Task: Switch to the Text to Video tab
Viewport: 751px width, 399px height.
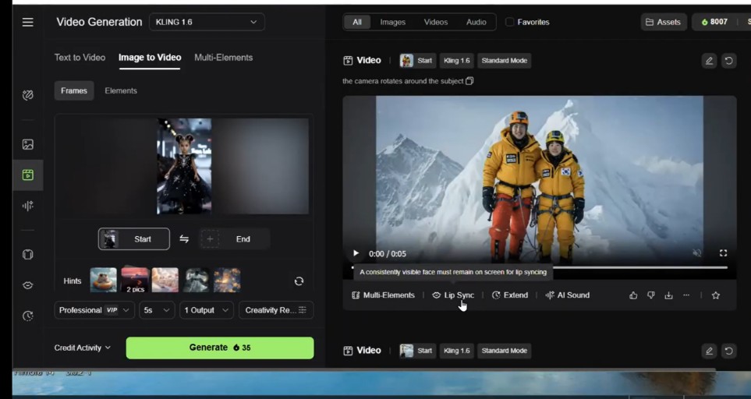Action: pyautogui.click(x=80, y=58)
